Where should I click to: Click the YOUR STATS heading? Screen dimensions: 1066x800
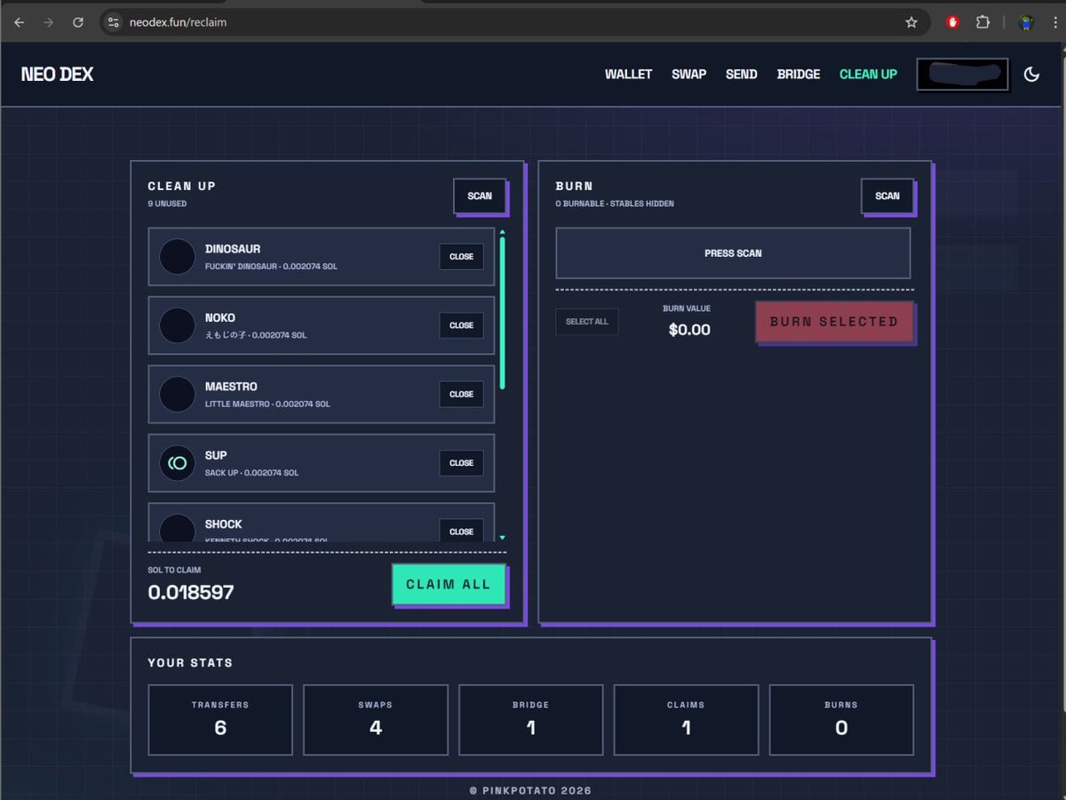point(190,663)
